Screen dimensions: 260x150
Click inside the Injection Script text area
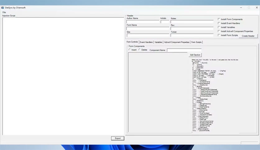[63, 76]
